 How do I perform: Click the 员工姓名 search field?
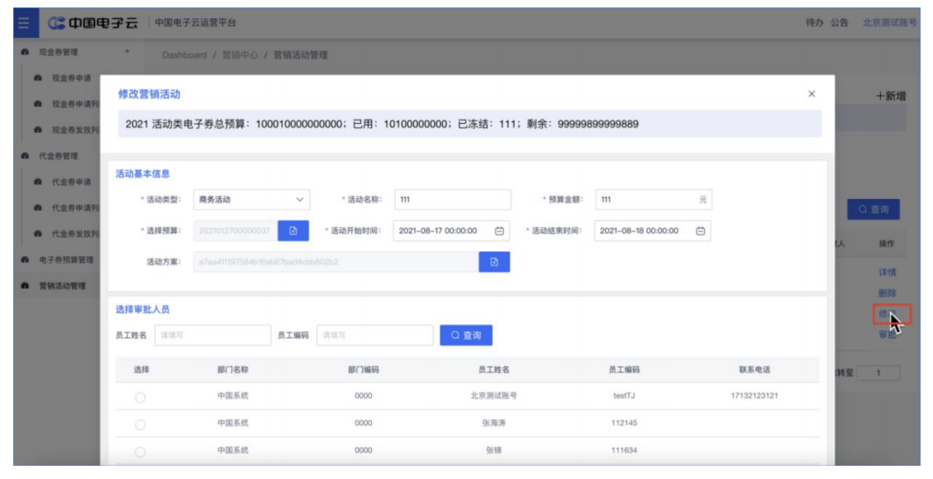(x=212, y=335)
